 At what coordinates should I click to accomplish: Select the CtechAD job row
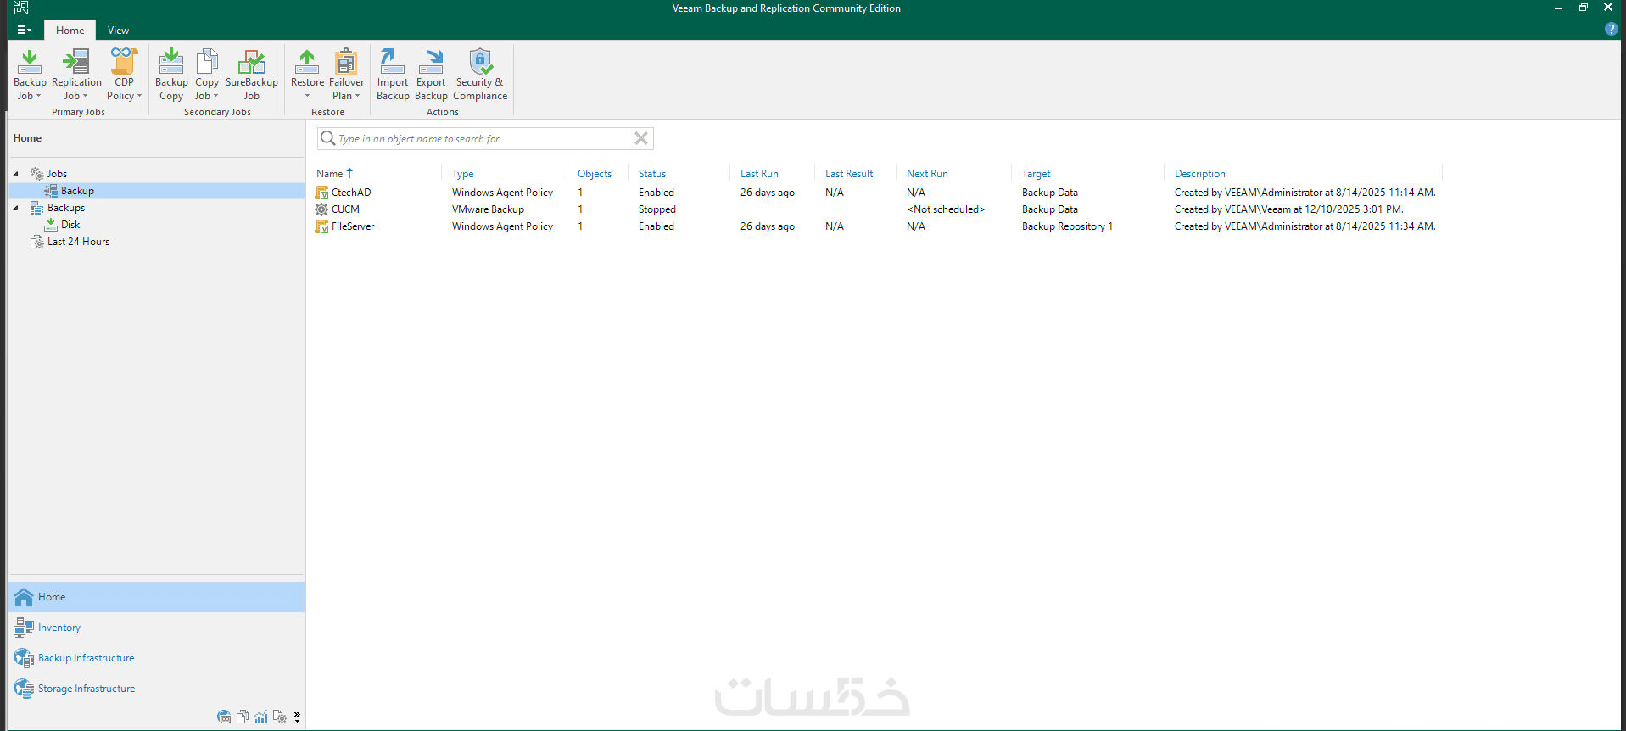pos(877,193)
